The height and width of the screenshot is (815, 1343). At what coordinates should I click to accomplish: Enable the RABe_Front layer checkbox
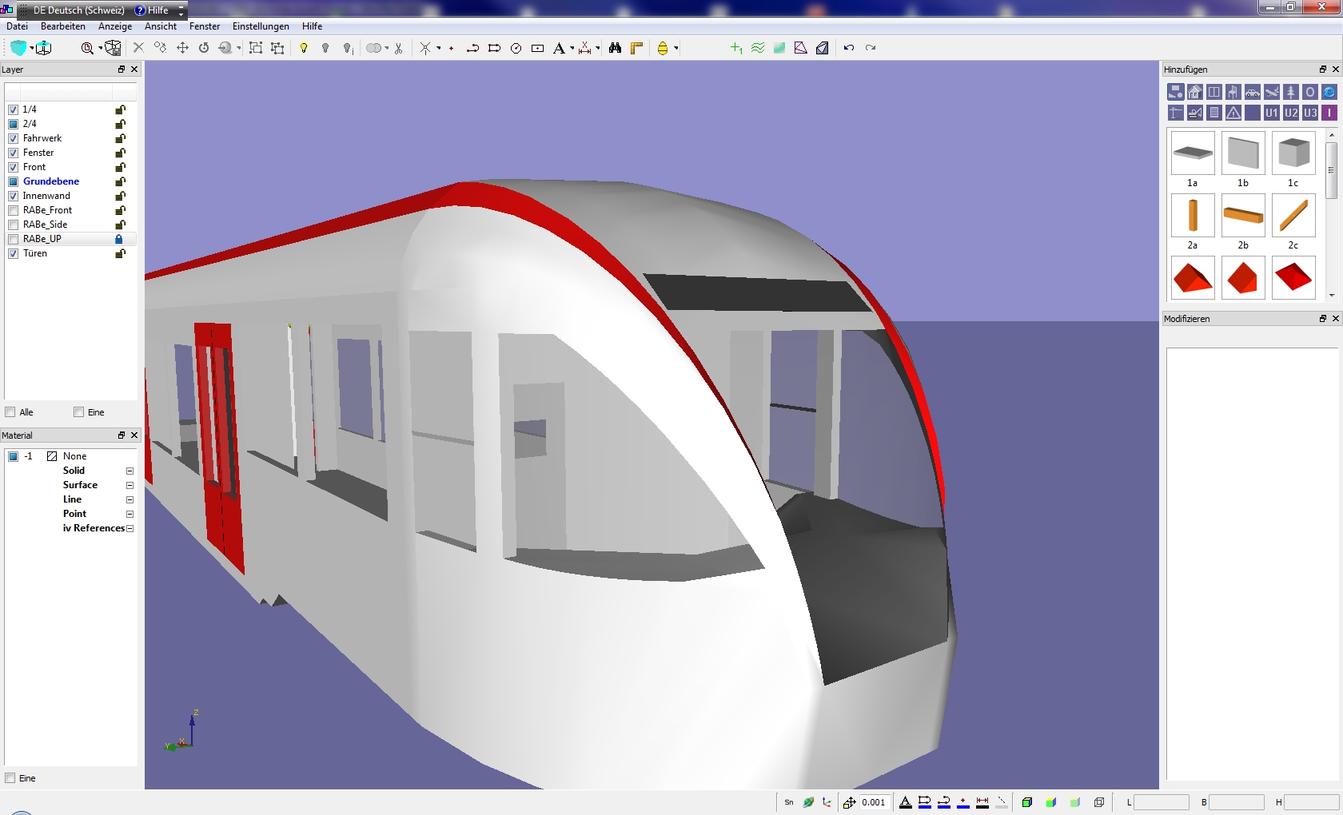click(x=13, y=210)
